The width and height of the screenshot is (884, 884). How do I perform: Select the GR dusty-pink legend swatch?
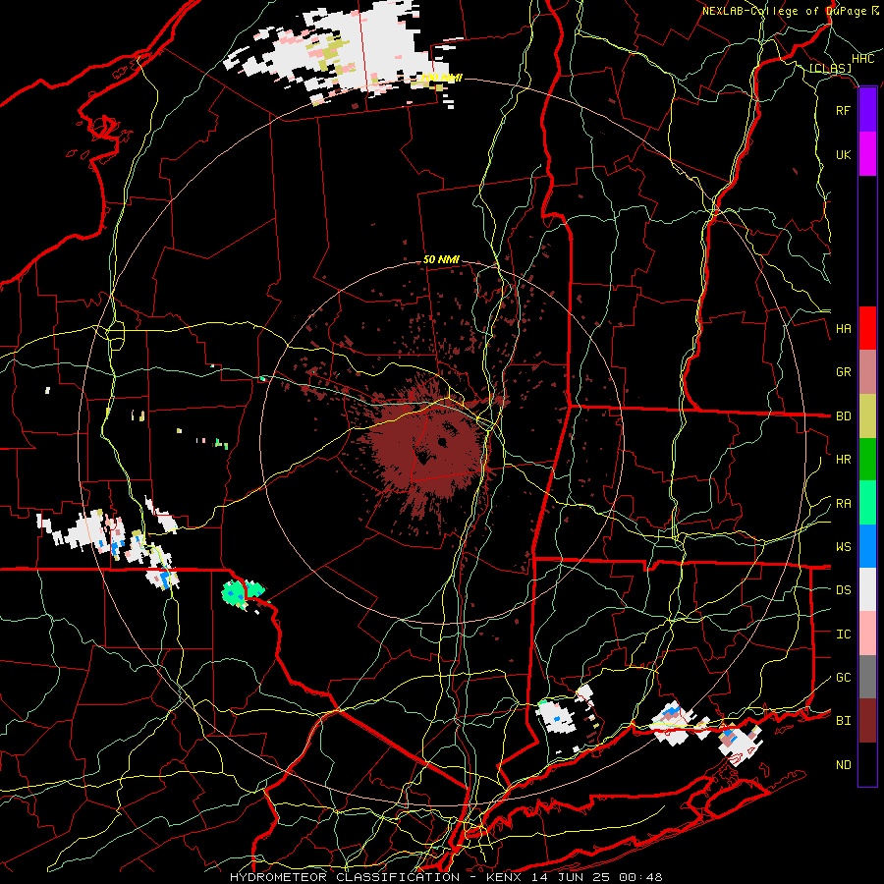pyautogui.click(x=867, y=372)
